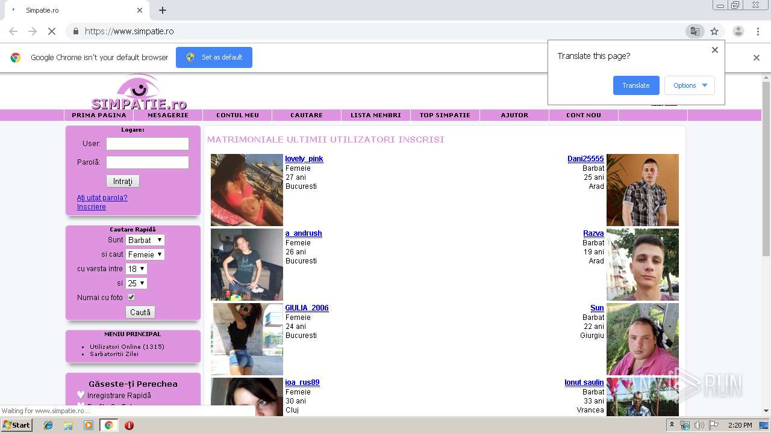This screenshot has width=771, height=433.
Task: Bookmark this page with the star icon
Action: [x=714, y=31]
